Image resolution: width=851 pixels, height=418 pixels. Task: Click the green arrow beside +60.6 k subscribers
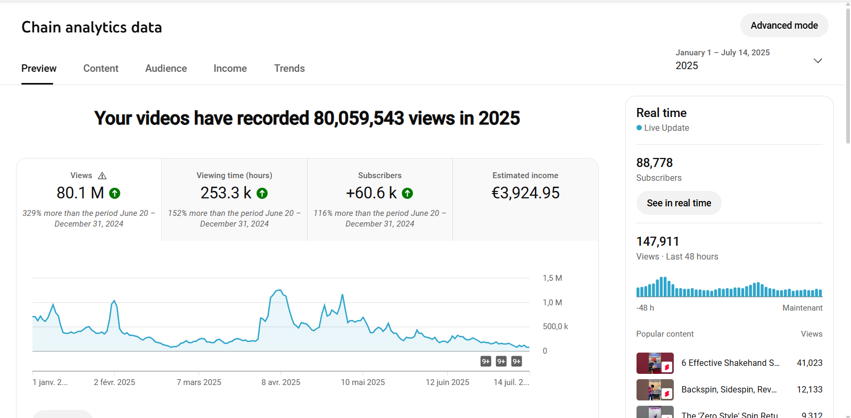pos(407,194)
